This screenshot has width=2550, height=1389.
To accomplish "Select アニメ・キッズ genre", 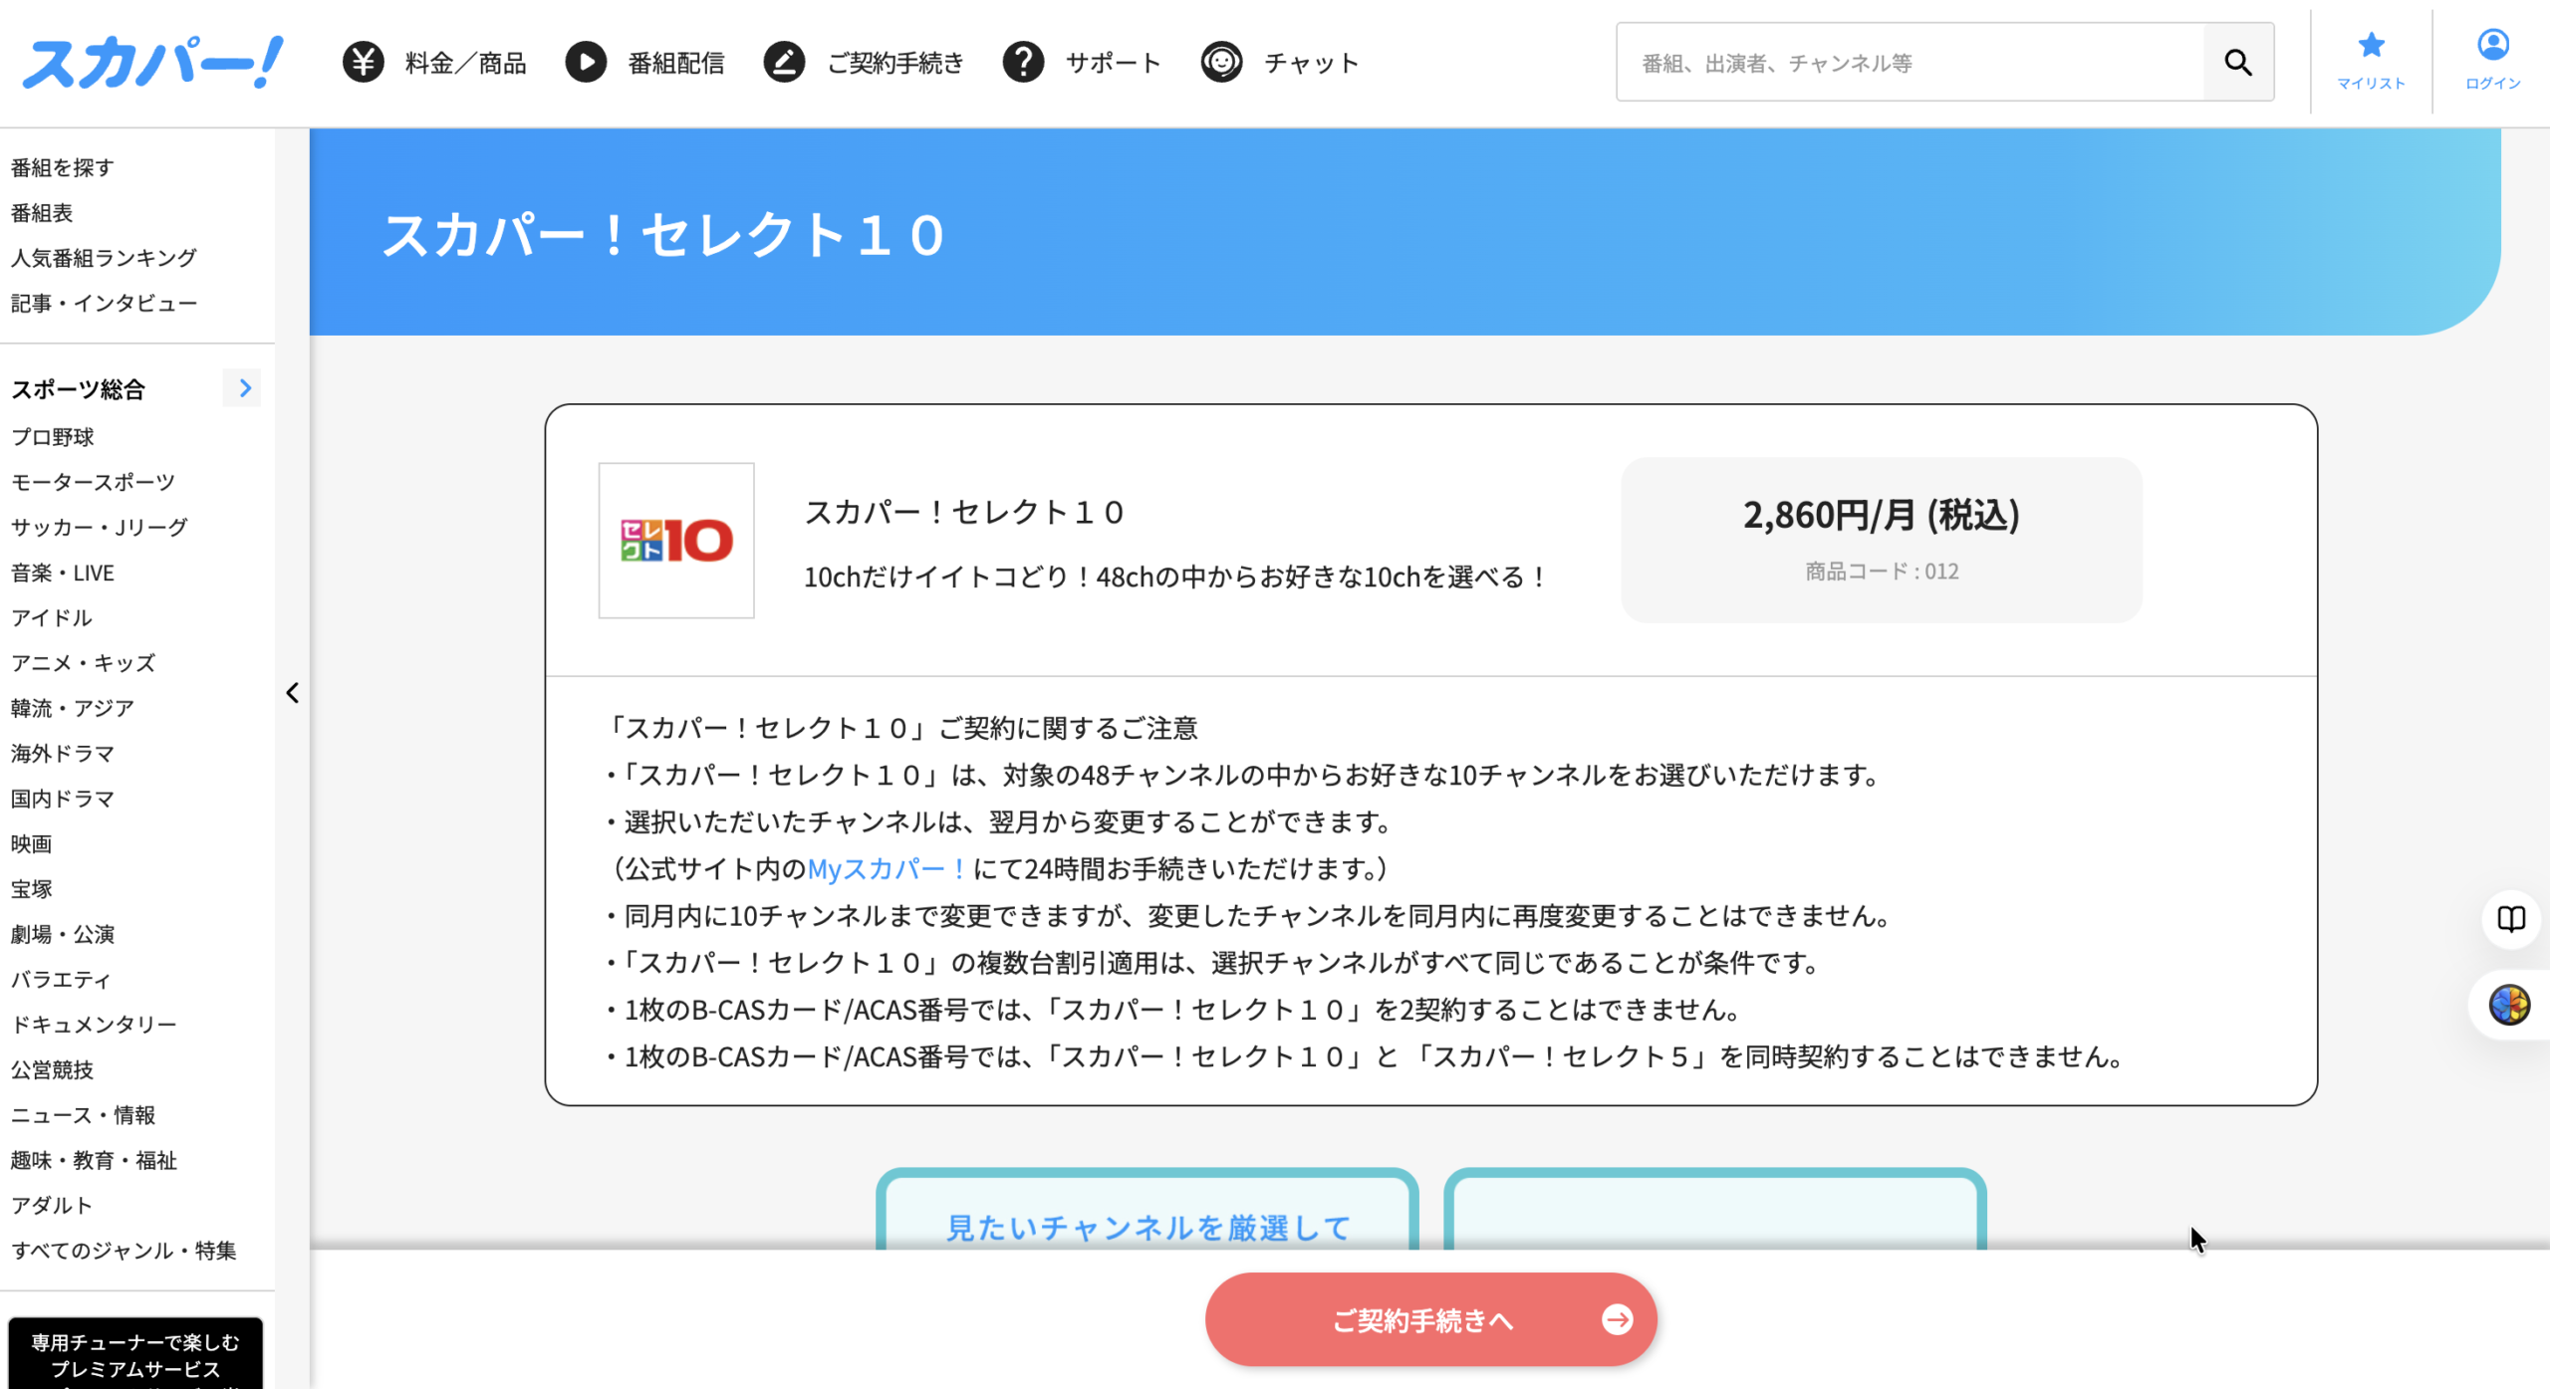I will tap(83, 662).
